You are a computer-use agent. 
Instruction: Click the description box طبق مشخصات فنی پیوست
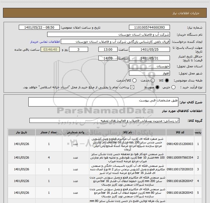[103, 102]
